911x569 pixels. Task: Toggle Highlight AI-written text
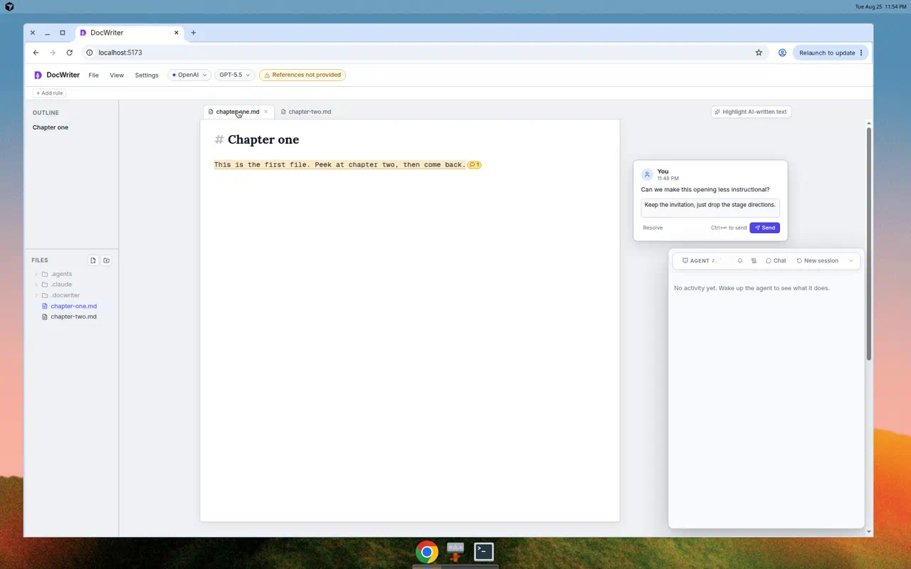click(x=751, y=112)
